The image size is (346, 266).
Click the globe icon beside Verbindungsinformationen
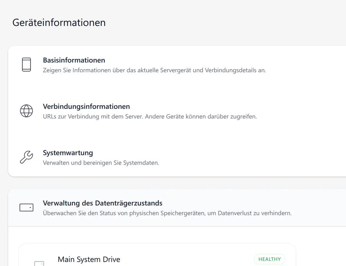tap(27, 111)
